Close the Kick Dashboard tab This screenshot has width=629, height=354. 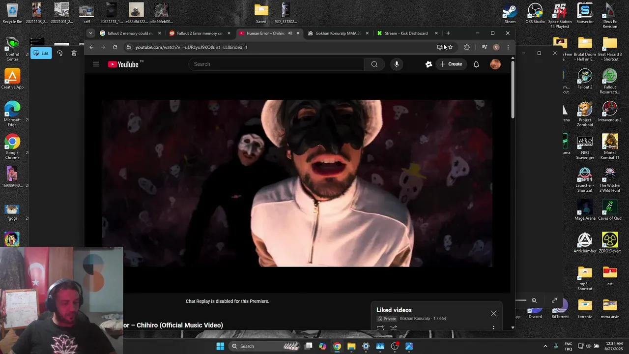[x=436, y=33]
